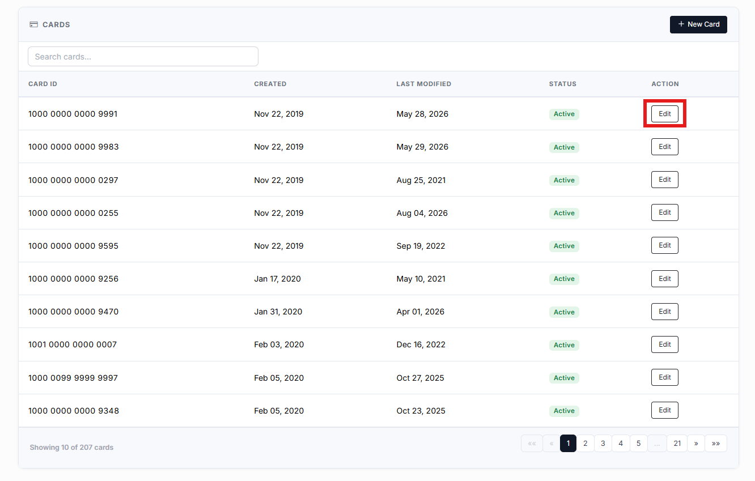The height and width of the screenshot is (481, 755).
Task: Click the Active status for card 9991
Action: point(564,114)
